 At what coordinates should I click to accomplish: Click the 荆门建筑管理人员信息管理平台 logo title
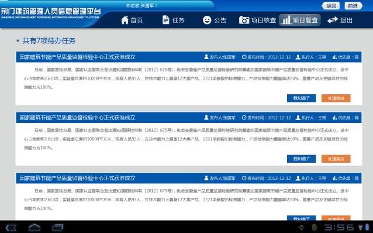pyautogui.click(x=51, y=11)
